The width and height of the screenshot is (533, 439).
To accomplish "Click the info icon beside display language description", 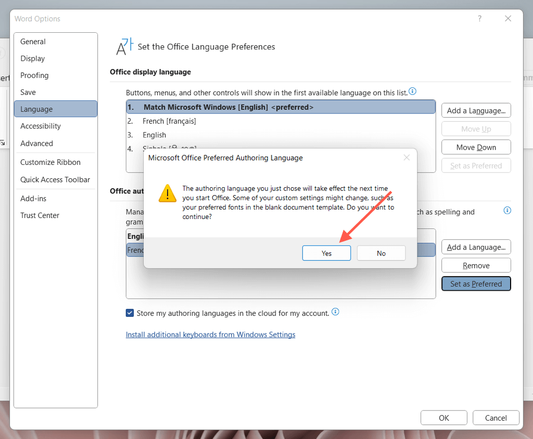I will [412, 92].
